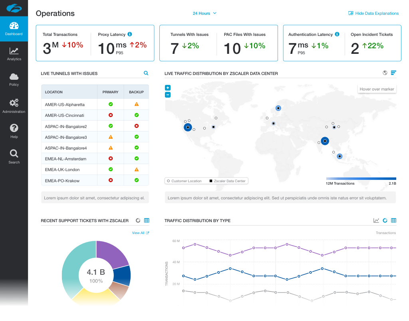
Task: Open the Policy cloud icon
Action: [x=14, y=79]
